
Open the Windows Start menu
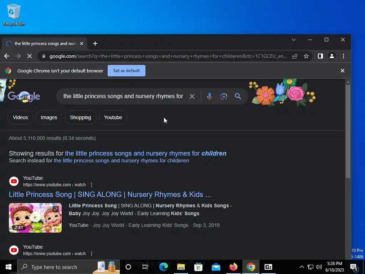pos(9,267)
